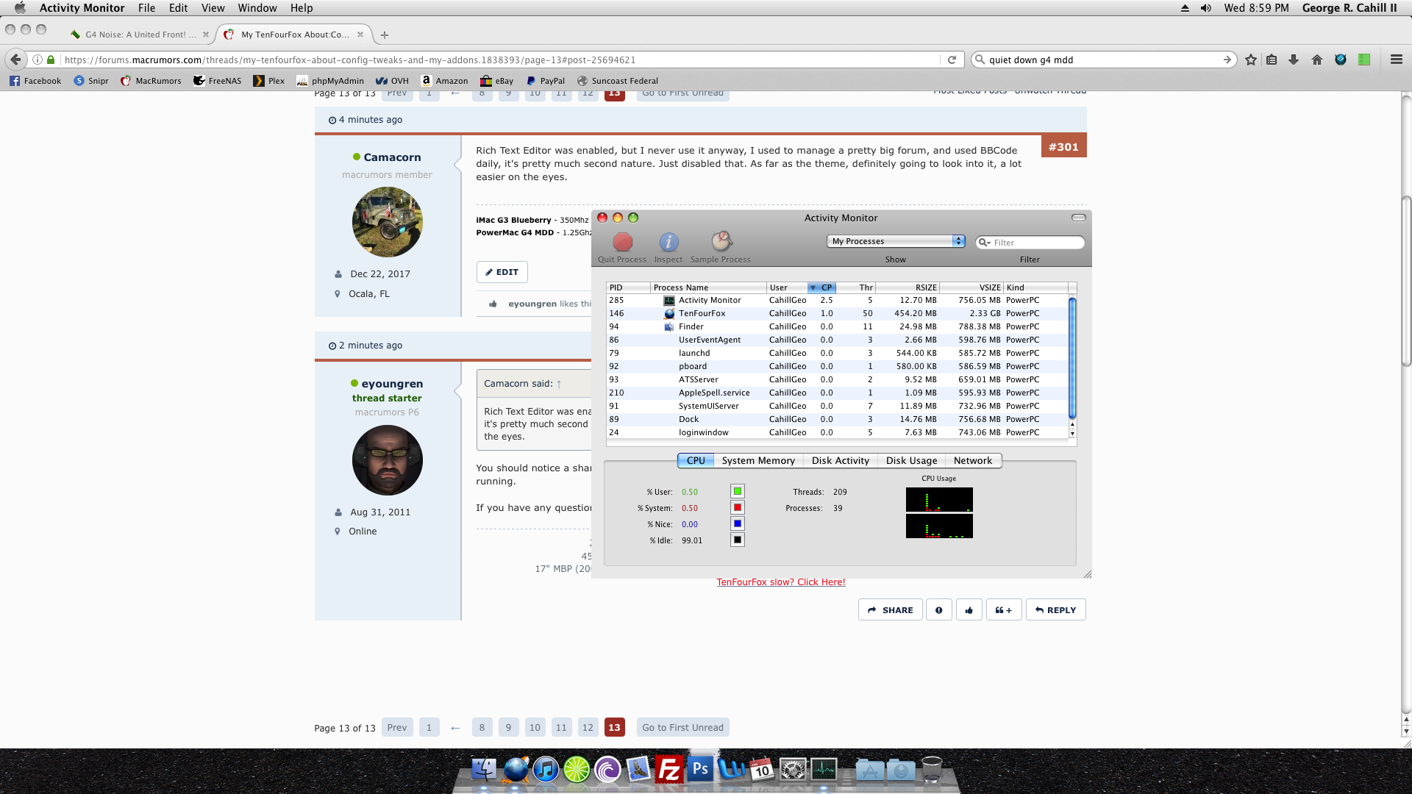Click the browser home icon
The width and height of the screenshot is (1412, 794).
pos(1317,60)
